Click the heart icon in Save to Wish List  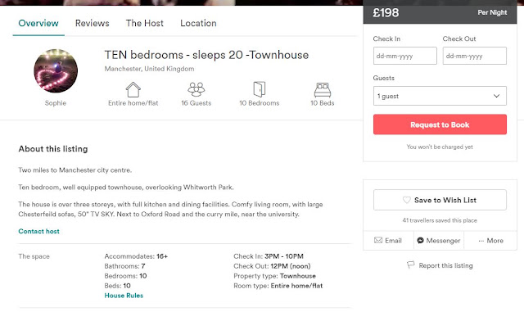pyautogui.click(x=406, y=200)
